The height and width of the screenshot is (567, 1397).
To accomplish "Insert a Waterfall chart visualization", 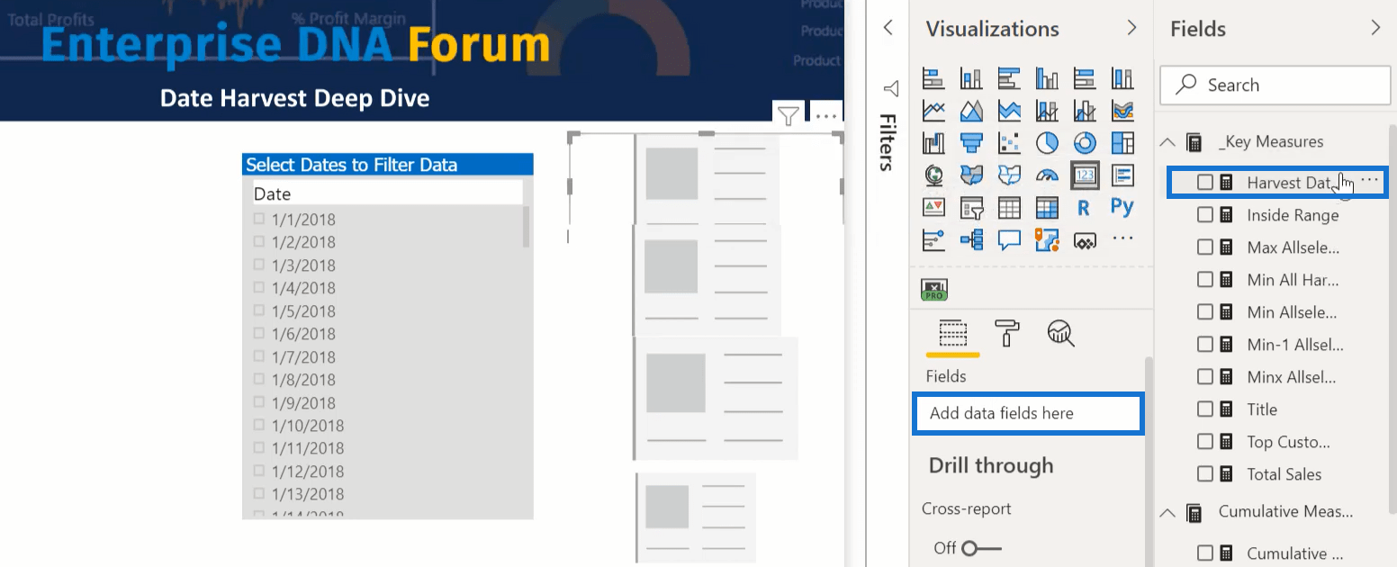I will 933,143.
